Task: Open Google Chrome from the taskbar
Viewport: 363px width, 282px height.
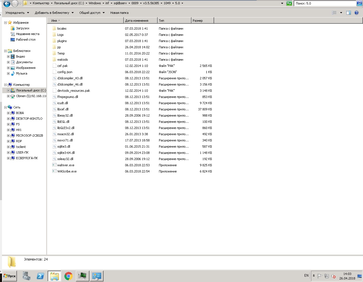Action: pyautogui.click(x=68, y=276)
